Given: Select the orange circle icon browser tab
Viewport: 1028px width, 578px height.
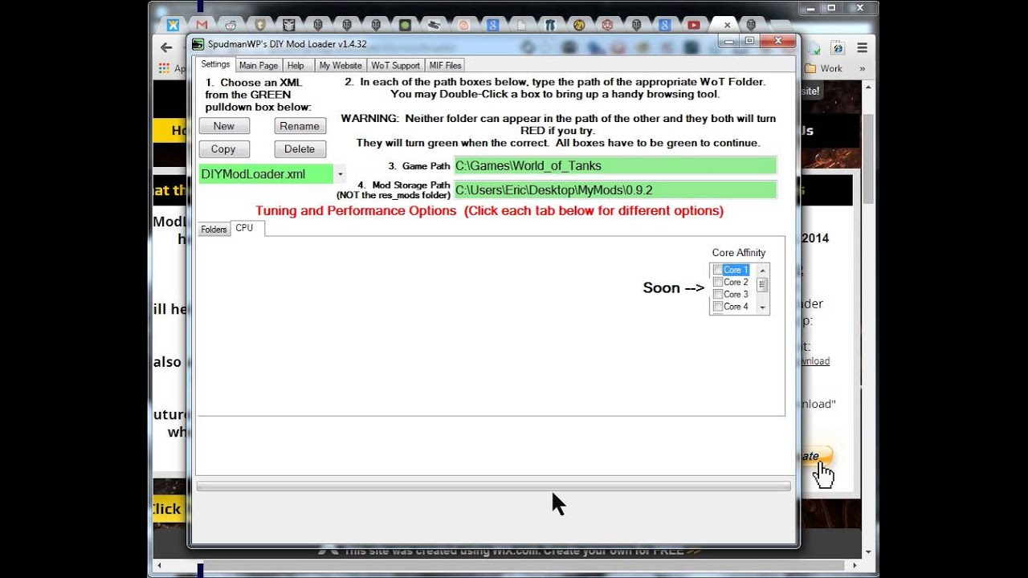Looking at the screenshot, I should pyautogui.click(x=463, y=25).
